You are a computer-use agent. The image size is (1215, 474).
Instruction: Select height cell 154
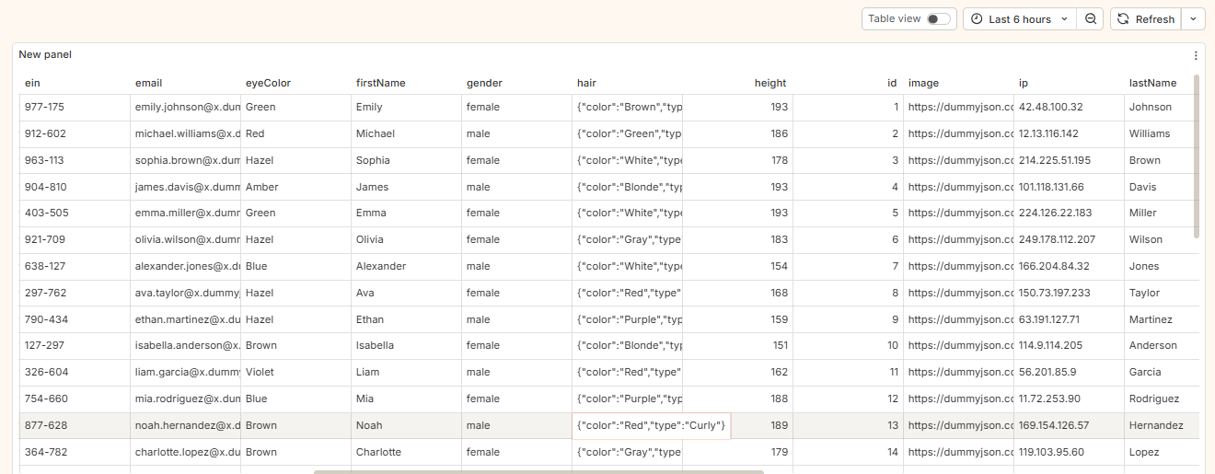coord(737,267)
